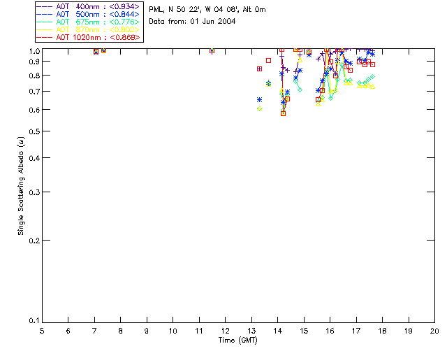The width and height of the screenshot is (447, 358).
Task: Click x-axis tick label 12
Action: click(x=225, y=331)
